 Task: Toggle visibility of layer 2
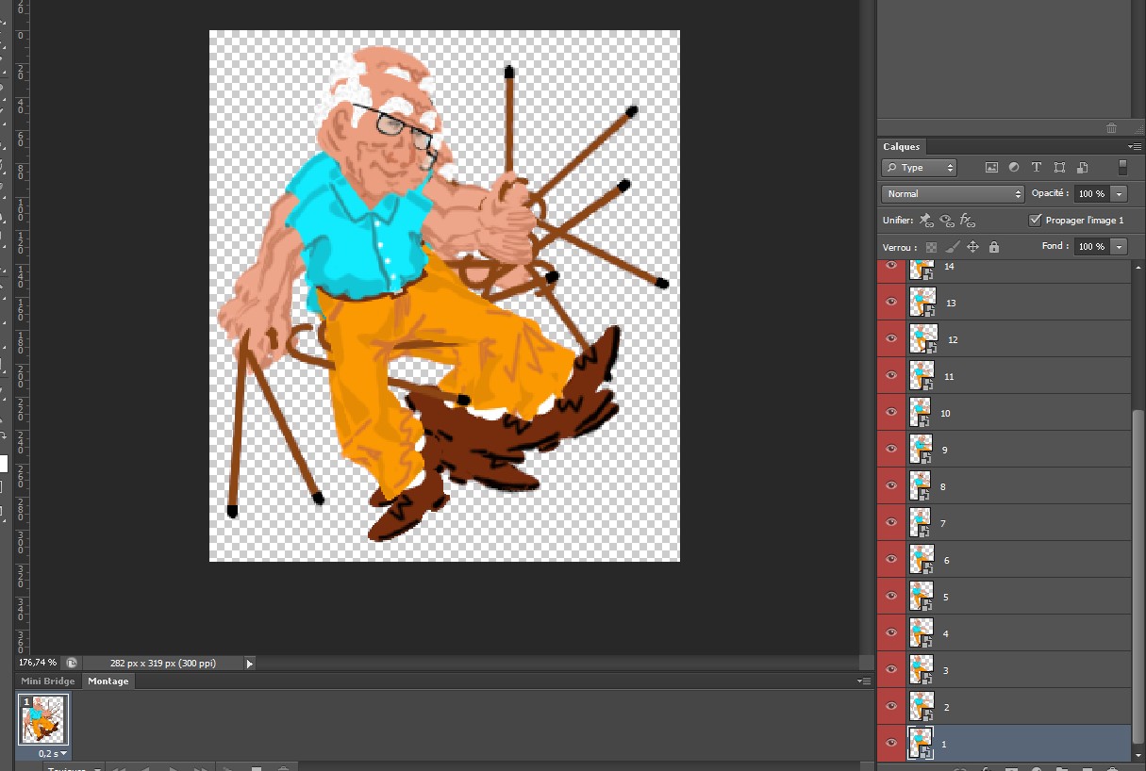[x=891, y=706]
